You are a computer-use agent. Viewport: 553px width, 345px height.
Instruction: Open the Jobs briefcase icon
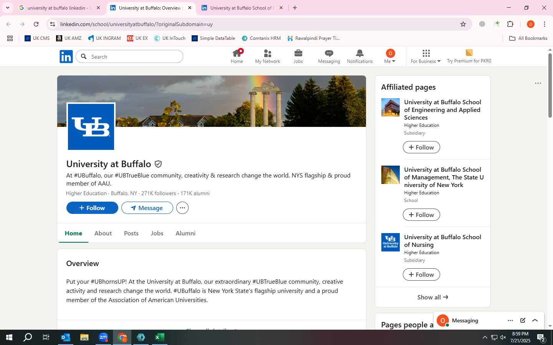tap(298, 56)
